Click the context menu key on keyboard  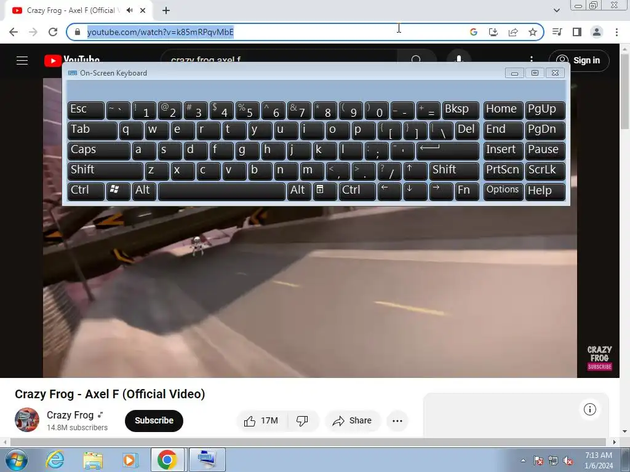tap(325, 191)
